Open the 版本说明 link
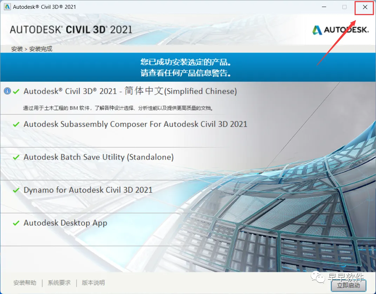The width and height of the screenshot is (376, 294). (93, 283)
